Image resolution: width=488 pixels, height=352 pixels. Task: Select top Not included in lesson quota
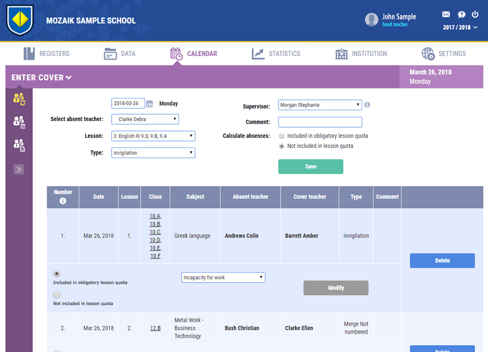pos(282,146)
